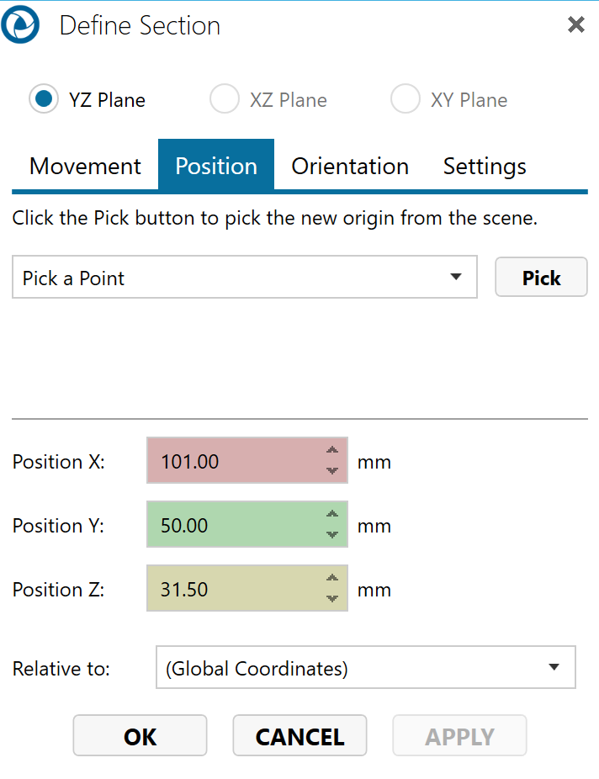Click the app logo icon in title bar

[19, 26]
